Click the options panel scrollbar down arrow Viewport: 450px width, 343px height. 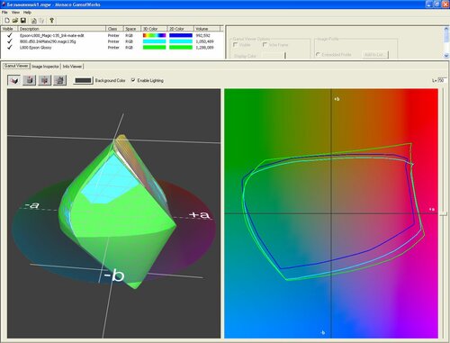click(x=446, y=56)
